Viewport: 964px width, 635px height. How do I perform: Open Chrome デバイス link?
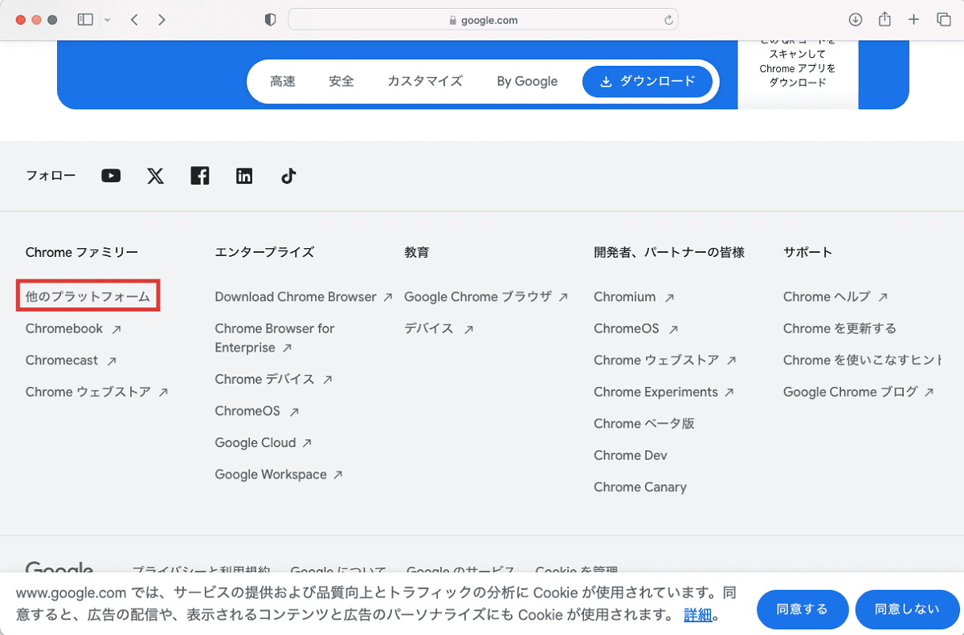coord(274,379)
